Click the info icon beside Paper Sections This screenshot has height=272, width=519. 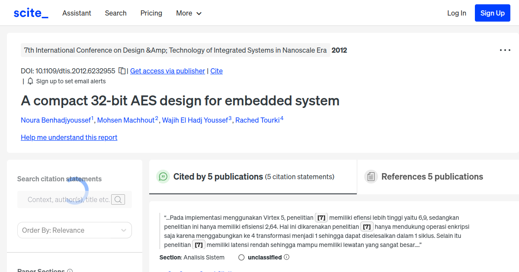[70, 270]
